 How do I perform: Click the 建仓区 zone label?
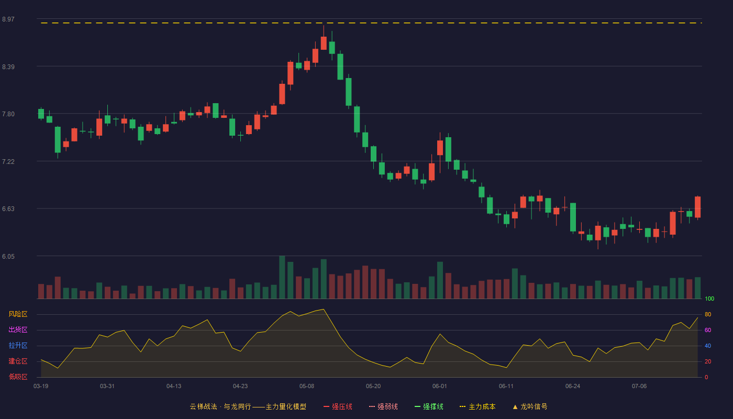pos(18,361)
